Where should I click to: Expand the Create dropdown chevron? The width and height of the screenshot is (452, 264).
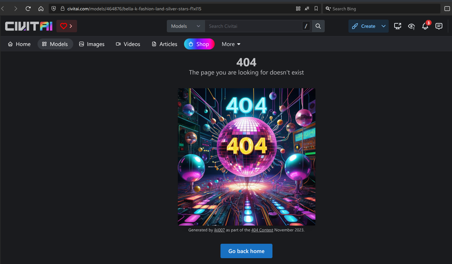(384, 26)
